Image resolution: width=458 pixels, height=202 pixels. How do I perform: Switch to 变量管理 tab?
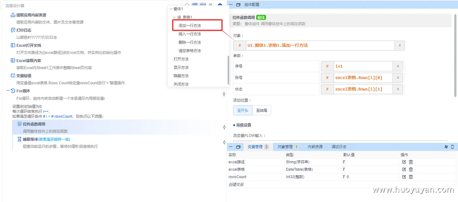point(258,147)
